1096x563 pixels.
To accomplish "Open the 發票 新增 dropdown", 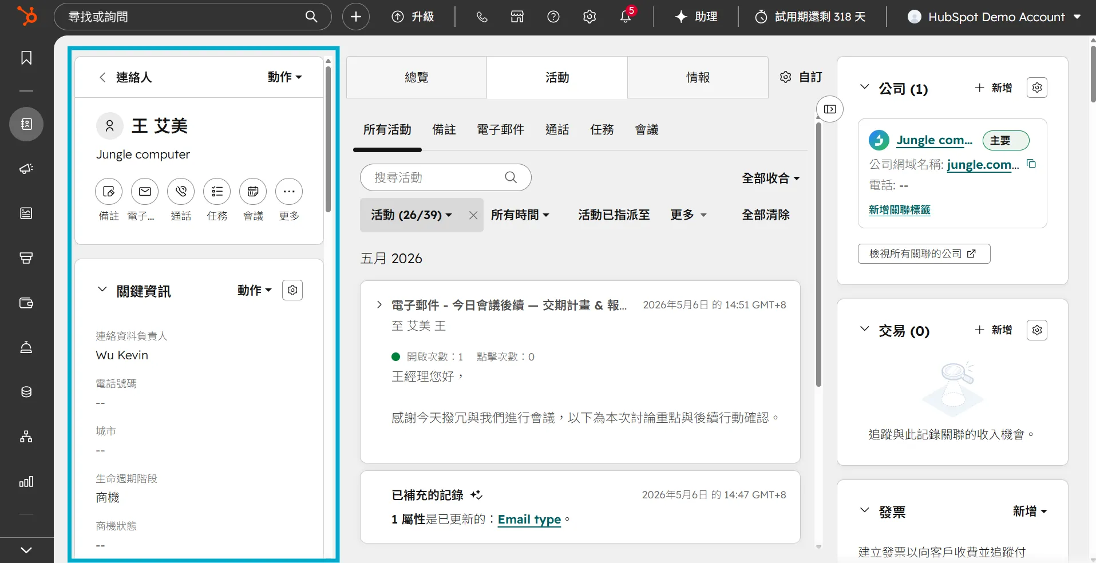I will (1030, 511).
